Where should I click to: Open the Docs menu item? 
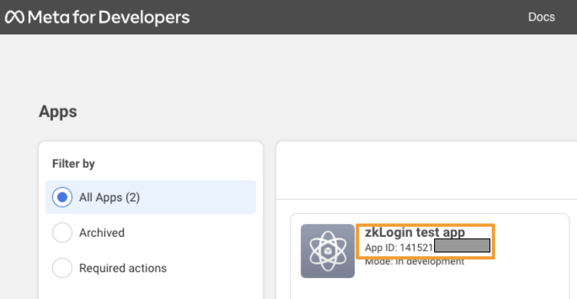coord(541,17)
